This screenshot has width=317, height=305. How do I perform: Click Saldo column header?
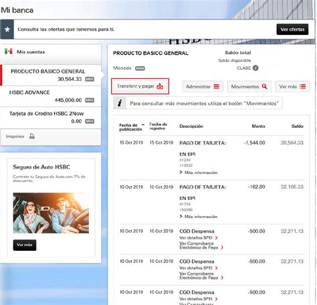pyautogui.click(x=298, y=126)
